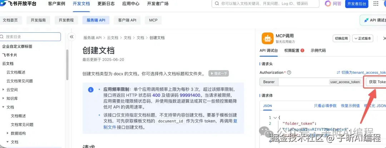Select the 开发指南 tab
386x148 pixels.
(x=38, y=20)
